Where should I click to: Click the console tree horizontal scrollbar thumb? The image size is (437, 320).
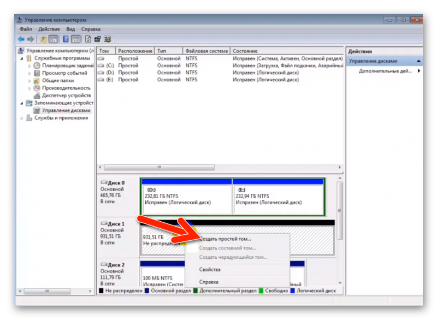coord(47,291)
